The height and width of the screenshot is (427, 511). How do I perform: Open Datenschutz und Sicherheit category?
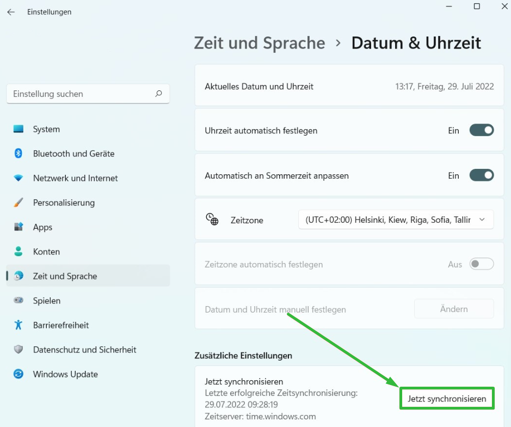88,350
